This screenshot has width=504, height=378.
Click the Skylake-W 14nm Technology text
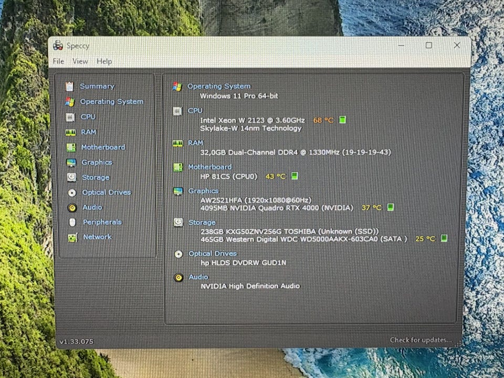tap(251, 128)
